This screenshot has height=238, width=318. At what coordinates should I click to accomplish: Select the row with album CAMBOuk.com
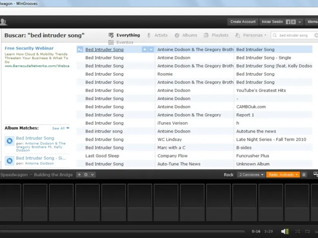(194, 107)
